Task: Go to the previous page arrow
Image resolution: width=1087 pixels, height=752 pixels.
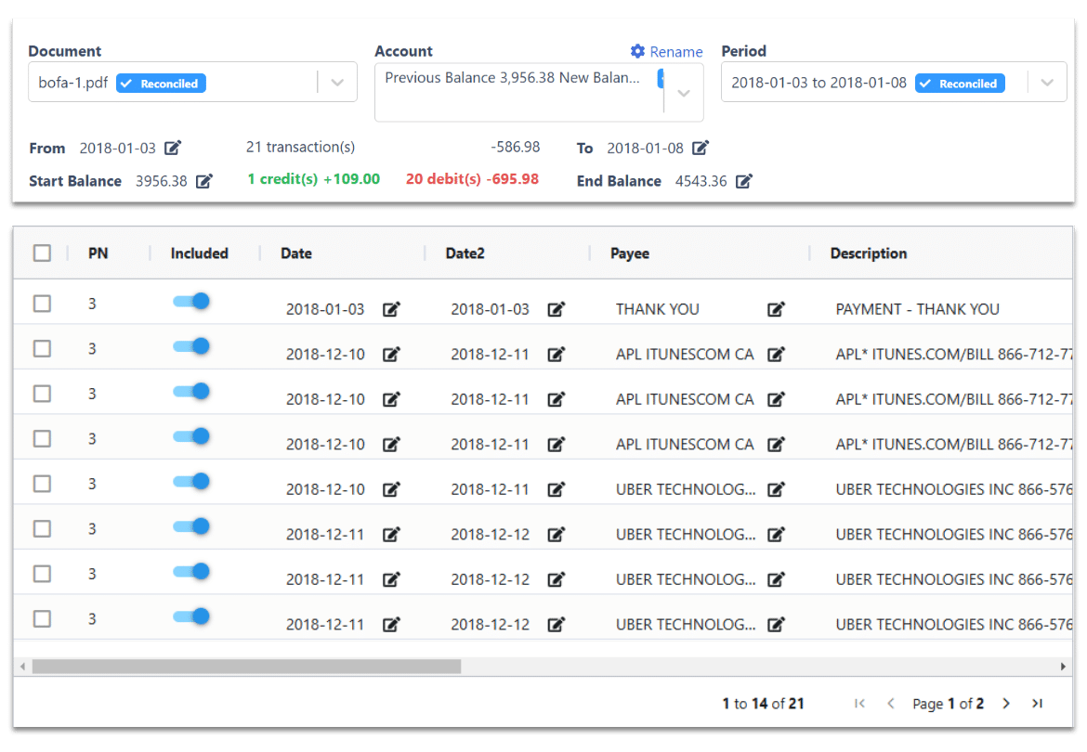Action: [x=891, y=704]
